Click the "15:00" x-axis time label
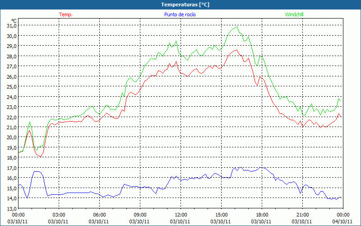Image resolution: width=361 pixels, height=226 pixels. 221,215
